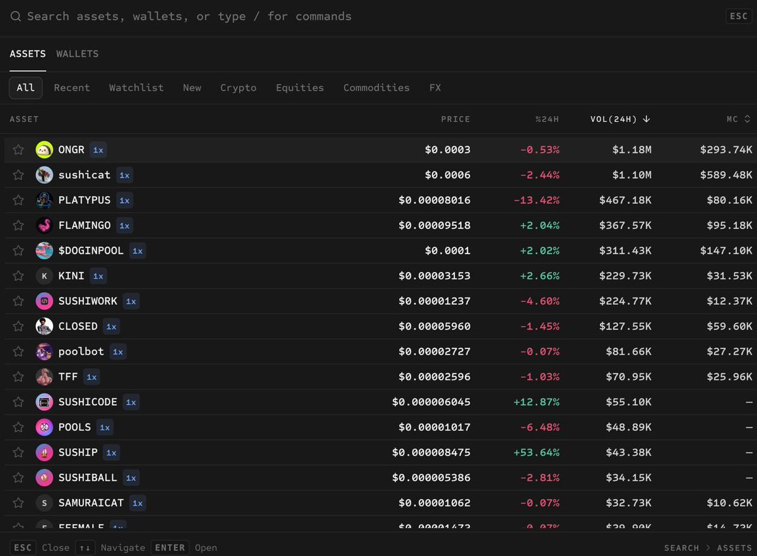Sort by the VOL(24H) column header
The width and height of the screenshot is (757, 556).
[x=620, y=119]
